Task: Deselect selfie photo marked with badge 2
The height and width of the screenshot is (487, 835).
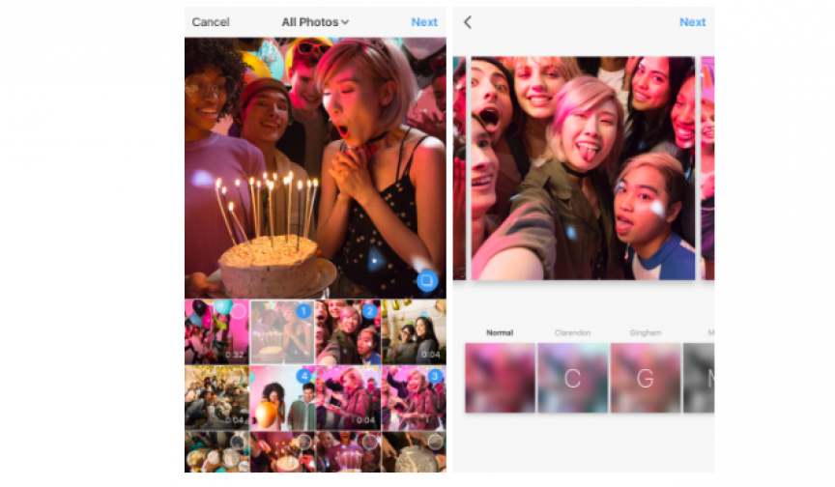Action: (x=368, y=311)
